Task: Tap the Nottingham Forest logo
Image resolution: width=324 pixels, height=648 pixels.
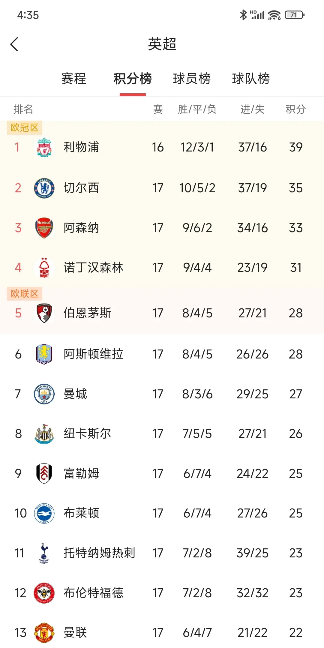Action: coord(44,268)
